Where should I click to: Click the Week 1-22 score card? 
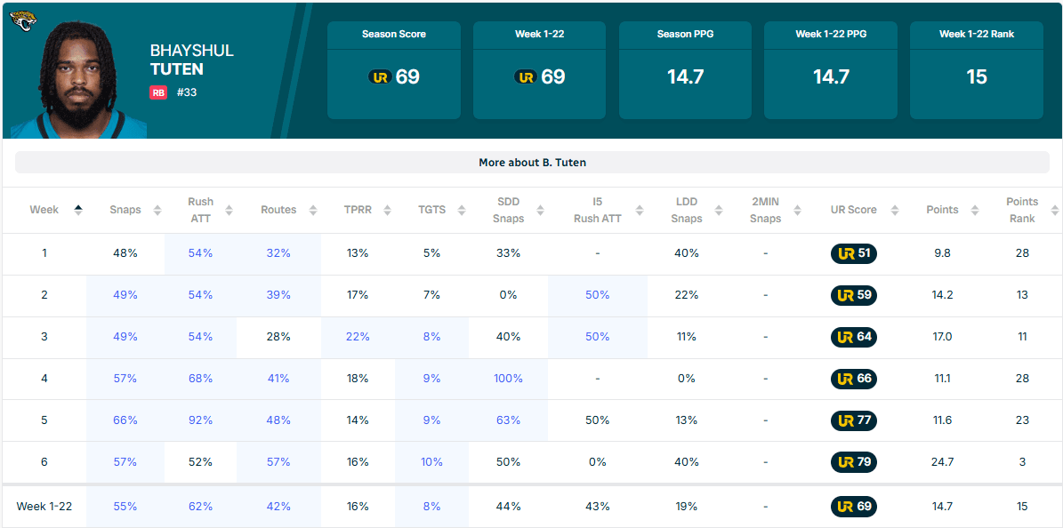[x=540, y=70]
